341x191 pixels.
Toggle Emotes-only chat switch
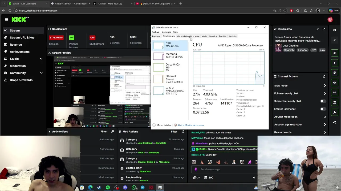coord(323,109)
